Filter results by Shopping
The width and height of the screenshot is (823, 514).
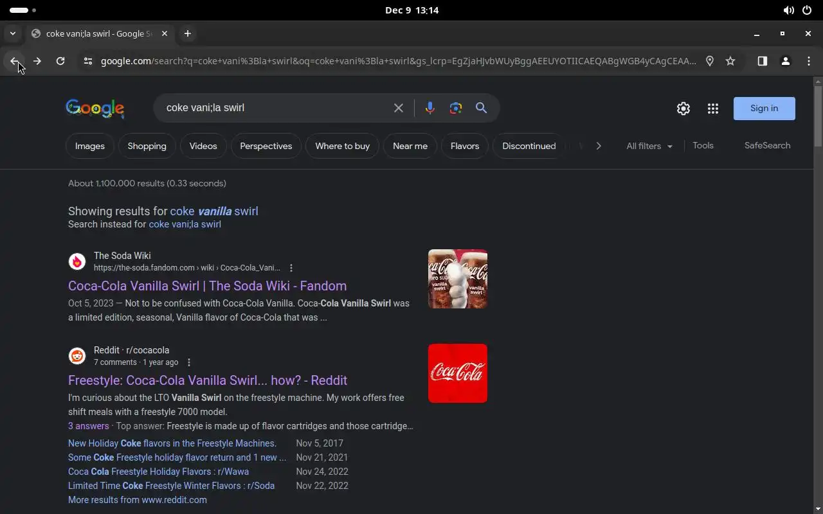coord(147,146)
